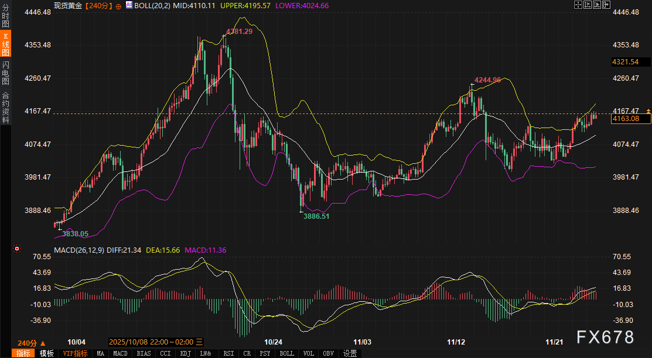Open the 合约资料 side tab
652x358 pixels.
[5, 107]
